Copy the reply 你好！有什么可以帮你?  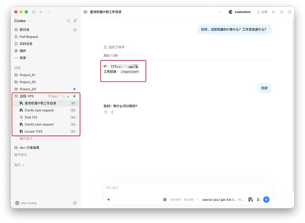105,112
